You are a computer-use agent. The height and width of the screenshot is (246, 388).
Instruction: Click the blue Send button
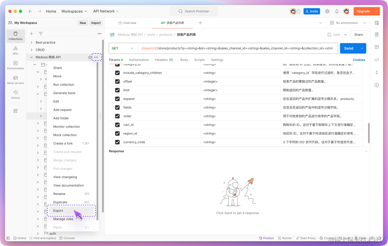pyautogui.click(x=348, y=48)
